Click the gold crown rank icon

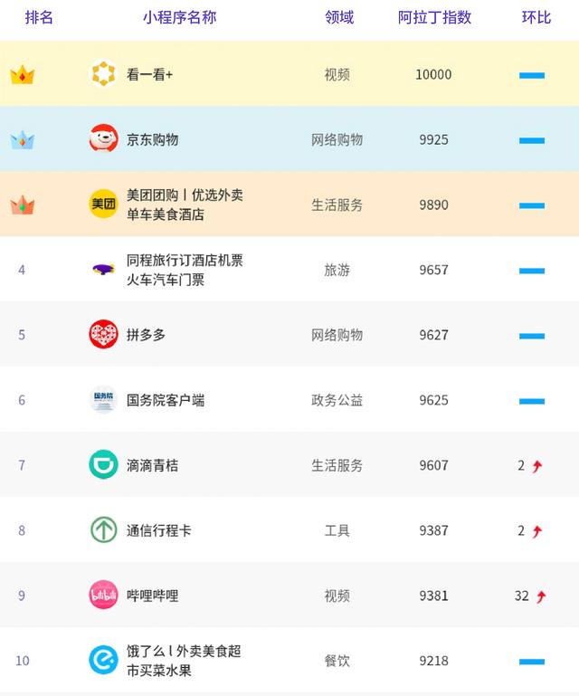tap(22, 75)
